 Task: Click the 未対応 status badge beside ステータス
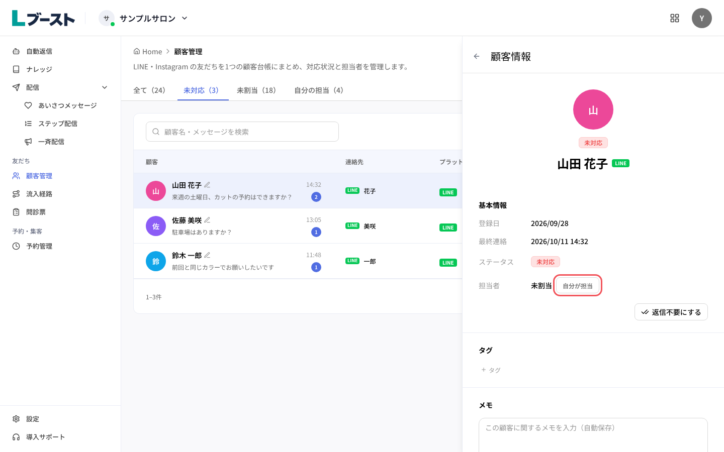[546, 262]
